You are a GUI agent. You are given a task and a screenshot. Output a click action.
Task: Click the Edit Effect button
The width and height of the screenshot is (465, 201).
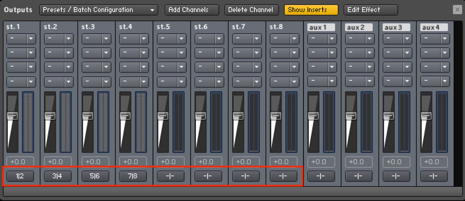[371, 10]
